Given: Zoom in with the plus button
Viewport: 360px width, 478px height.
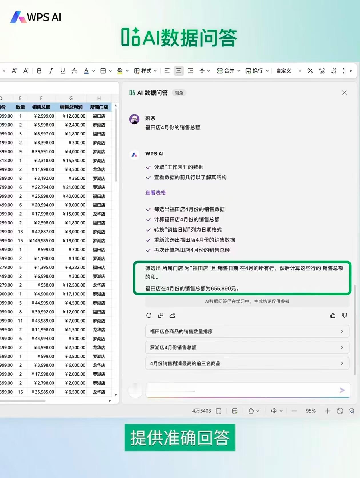Looking at the screenshot, I should click(x=327, y=411).
